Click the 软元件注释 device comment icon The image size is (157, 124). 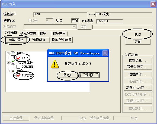[x=13, y=62]
